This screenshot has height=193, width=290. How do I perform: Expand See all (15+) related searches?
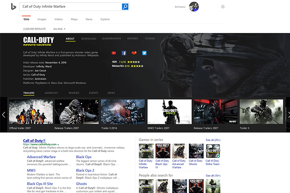coord(213,176)
